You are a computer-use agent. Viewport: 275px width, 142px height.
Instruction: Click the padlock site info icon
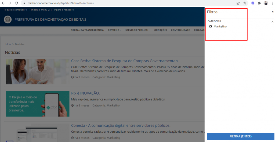click(x=24, y=3)
